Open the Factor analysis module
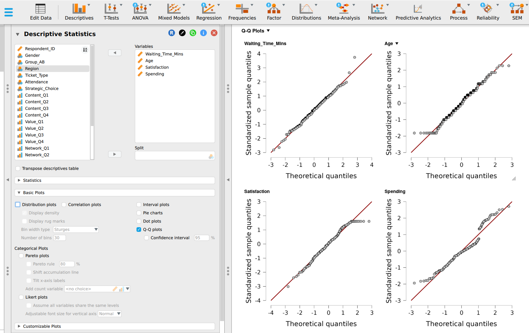 pos(274,12)
